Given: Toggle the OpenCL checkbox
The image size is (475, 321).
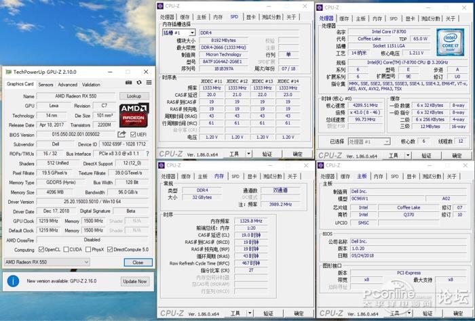Looking at the screenshot, I should tap(41, 249).
